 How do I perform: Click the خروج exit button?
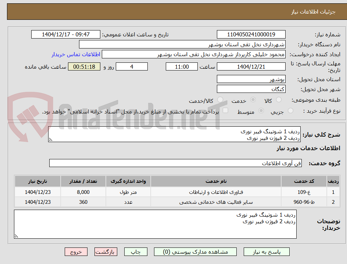pos(76,252)
